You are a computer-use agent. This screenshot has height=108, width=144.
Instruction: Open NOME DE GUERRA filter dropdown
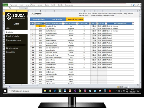pos(77,24)
